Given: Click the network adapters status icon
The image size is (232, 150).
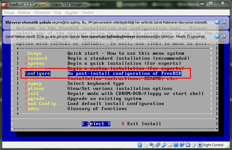Looking at the screenshot, I should 158,145.
